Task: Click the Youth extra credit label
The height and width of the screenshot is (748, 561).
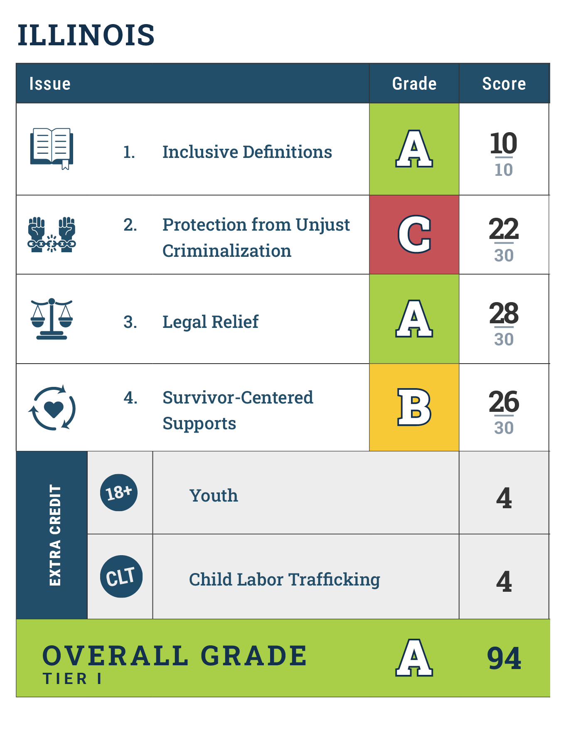Action: [x=214, y=496]
